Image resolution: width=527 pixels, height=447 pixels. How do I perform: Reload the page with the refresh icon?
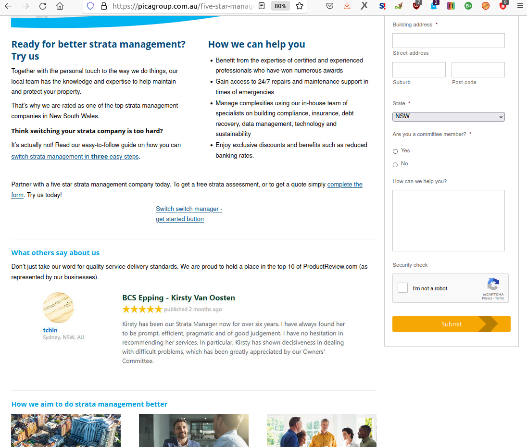tap(43, 6)
